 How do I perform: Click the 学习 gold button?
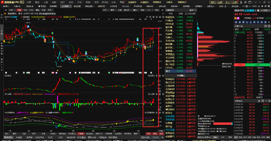point(227,2)
